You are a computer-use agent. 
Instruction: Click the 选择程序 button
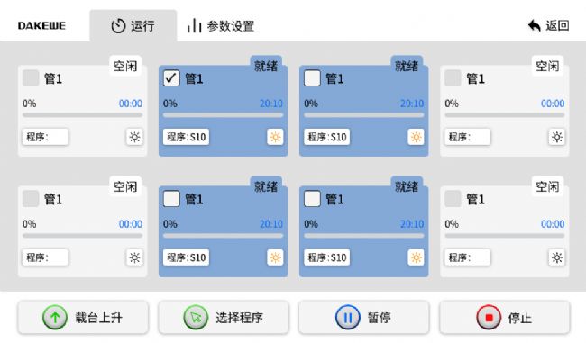pos(224,318)
